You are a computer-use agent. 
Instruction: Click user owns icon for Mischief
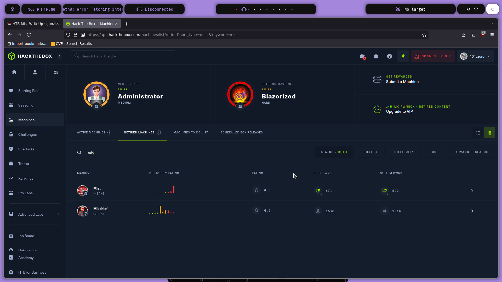318,211
